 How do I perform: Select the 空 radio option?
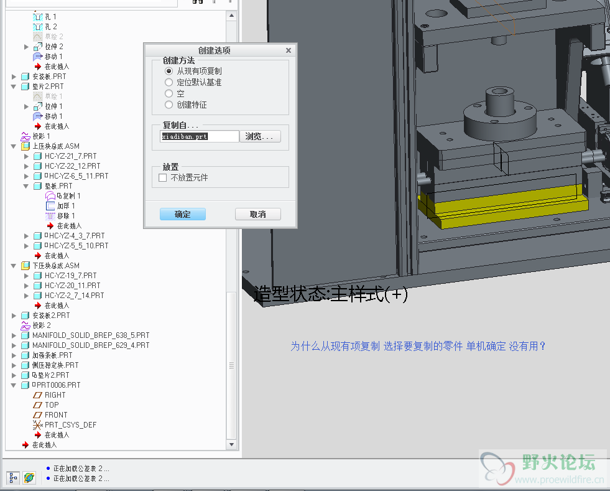click(x=169, y=93)
